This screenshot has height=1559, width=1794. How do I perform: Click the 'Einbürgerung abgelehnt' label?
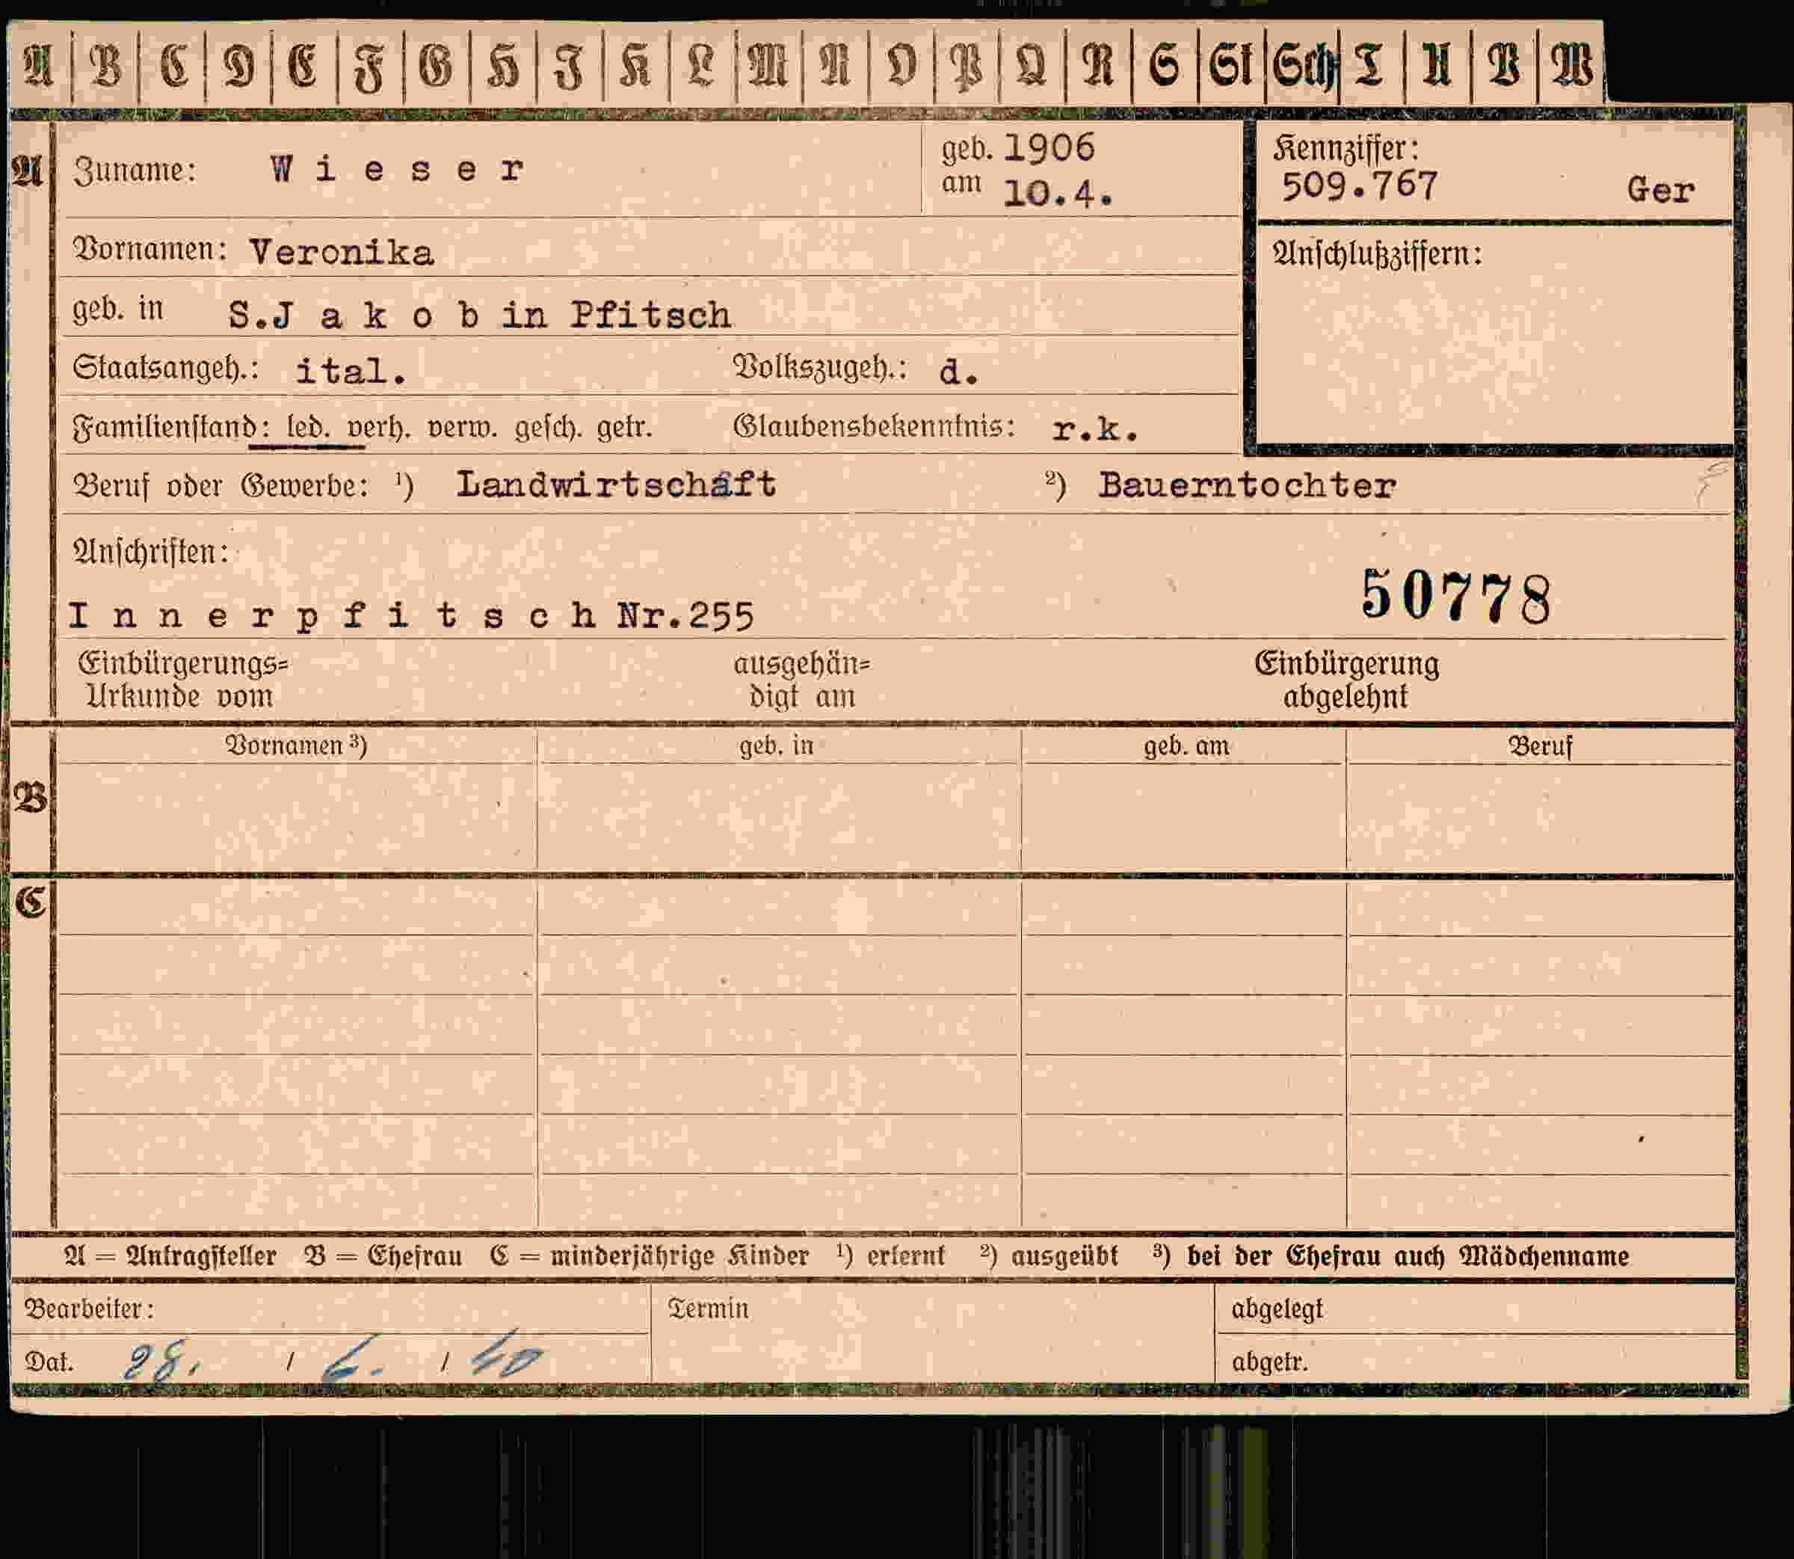click(1346, 680)
